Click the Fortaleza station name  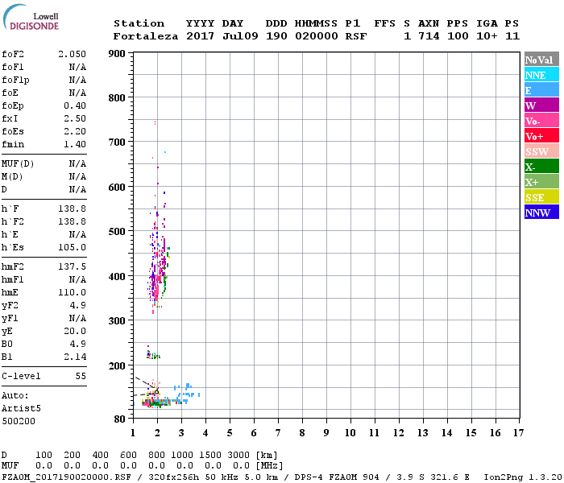(x=146, y=36)
